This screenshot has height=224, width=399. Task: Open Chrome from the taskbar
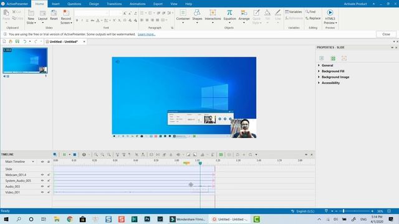coord(70,219)
